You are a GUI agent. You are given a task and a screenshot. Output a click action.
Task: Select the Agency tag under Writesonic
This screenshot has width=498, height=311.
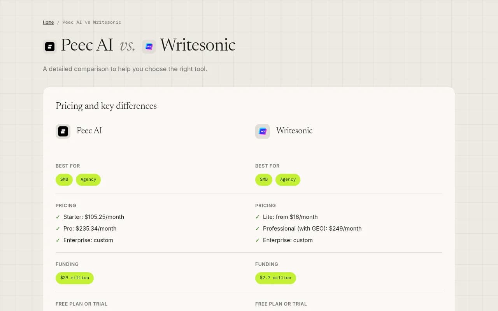pyautogui.click(x=288, y=180)
